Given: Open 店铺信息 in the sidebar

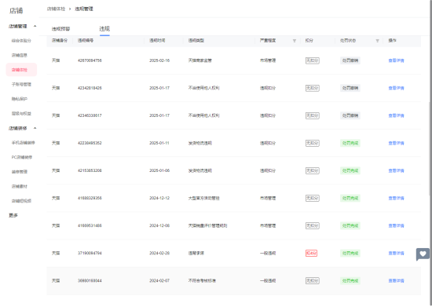Looking at the screenshot, I should (20, 55).
